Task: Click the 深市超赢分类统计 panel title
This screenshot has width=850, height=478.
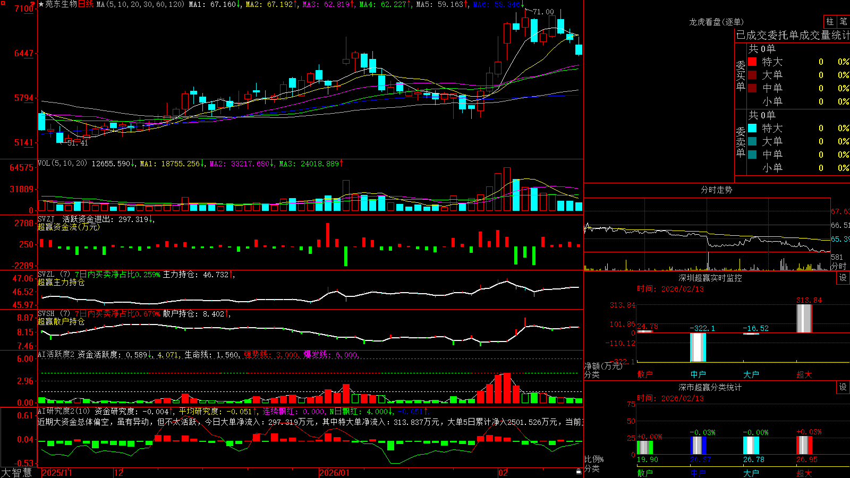Action: (x=710, y=387)
